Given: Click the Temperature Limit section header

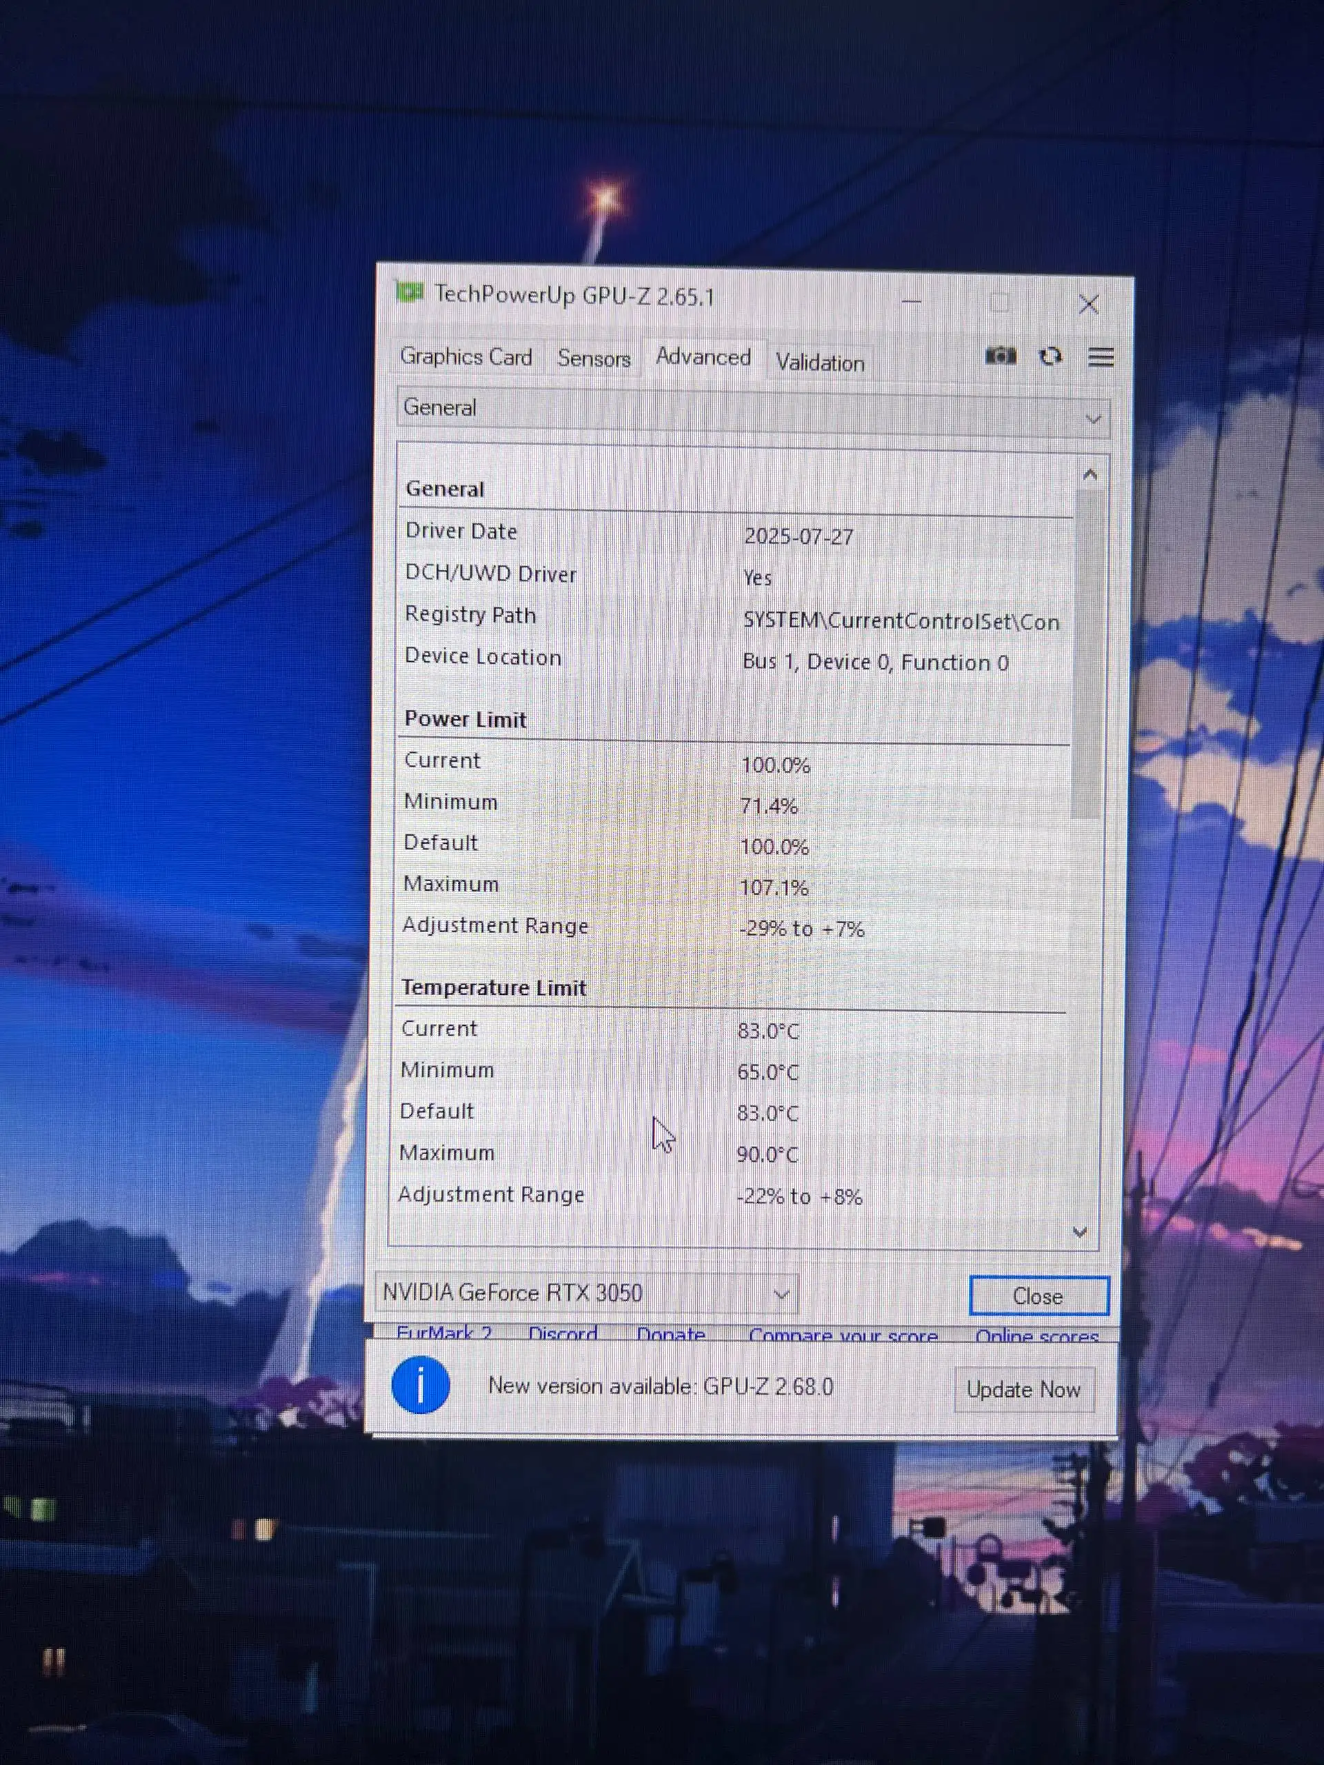Looking at the screenshot, I should tap(493, 988).
